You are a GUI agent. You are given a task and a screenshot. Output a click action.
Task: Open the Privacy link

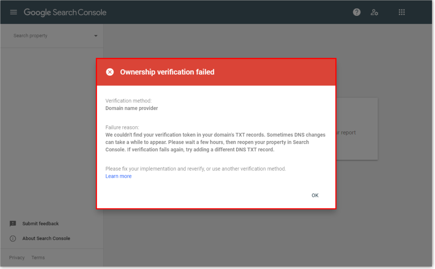click(17, 258)
